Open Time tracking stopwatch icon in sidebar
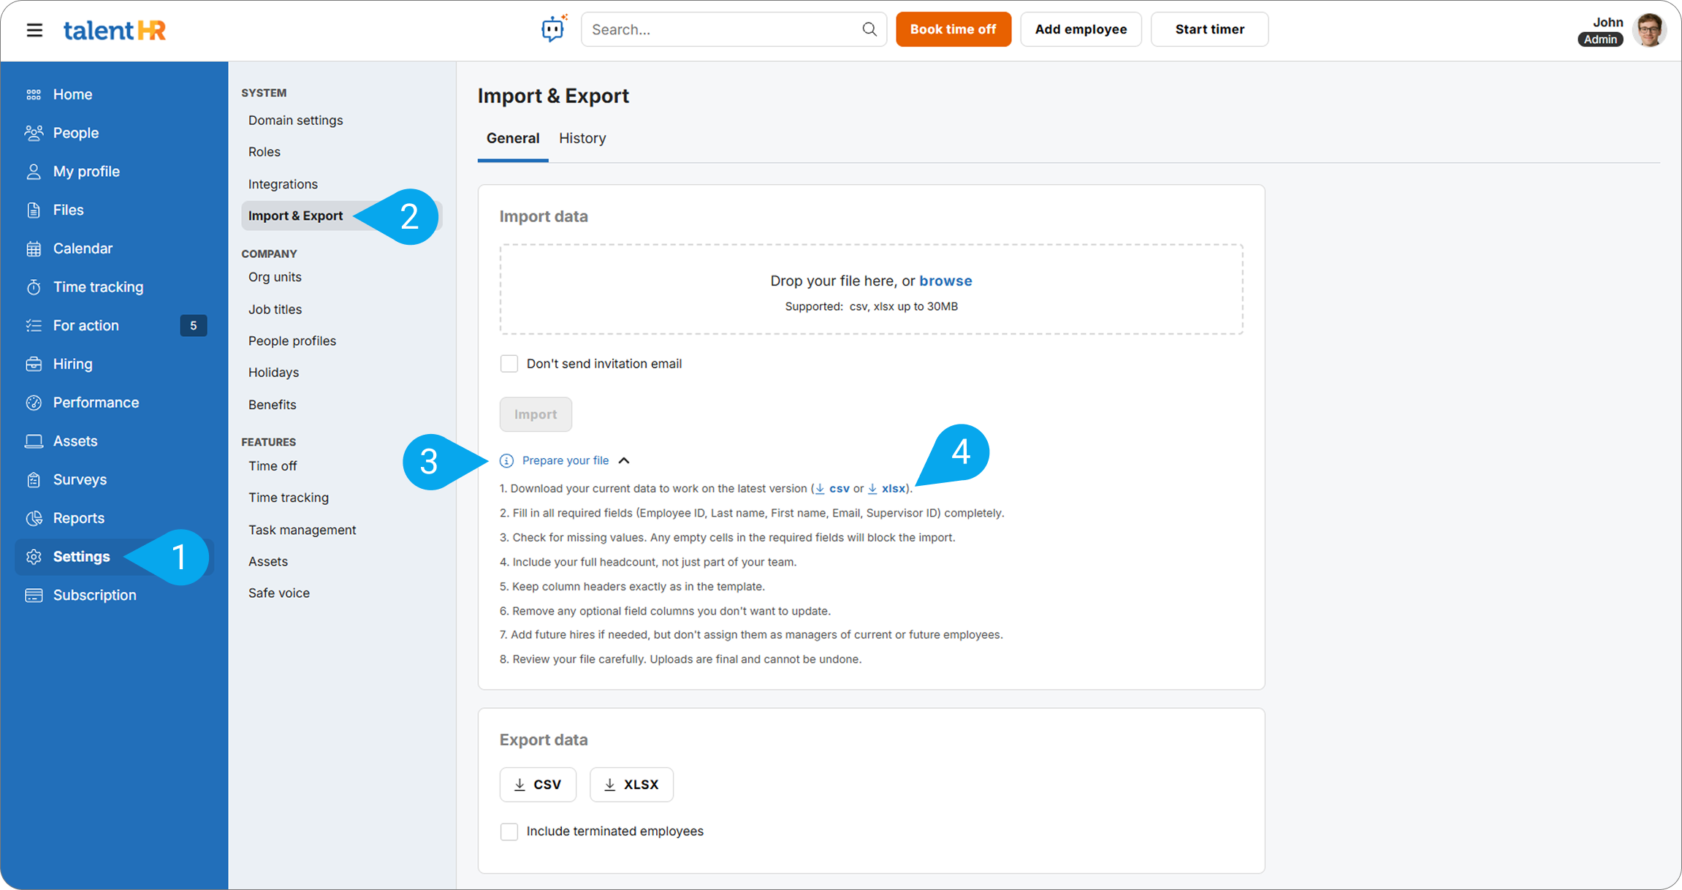The height and width of the screenshot is (890, 1682). coord(34,287)
